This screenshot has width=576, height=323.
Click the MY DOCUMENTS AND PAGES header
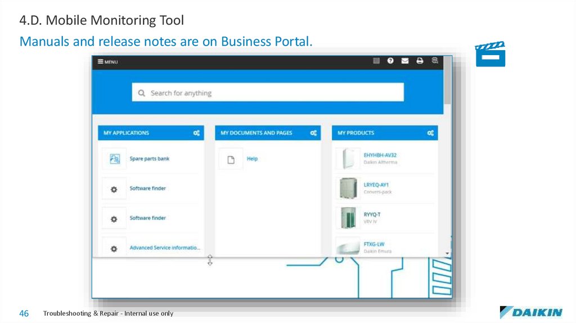click(268, 133)
